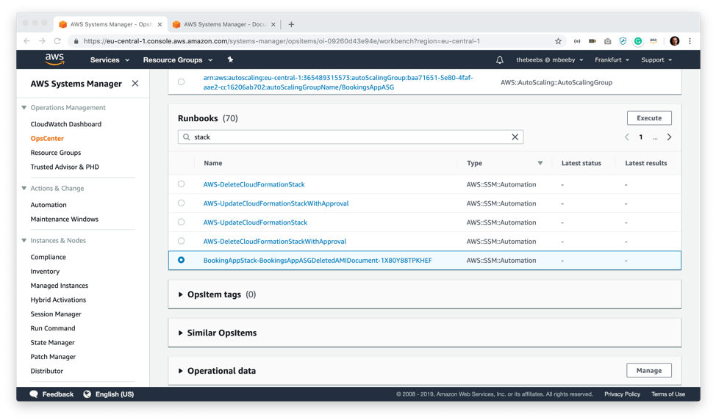Click the runbooks search input field

[351, 137]
